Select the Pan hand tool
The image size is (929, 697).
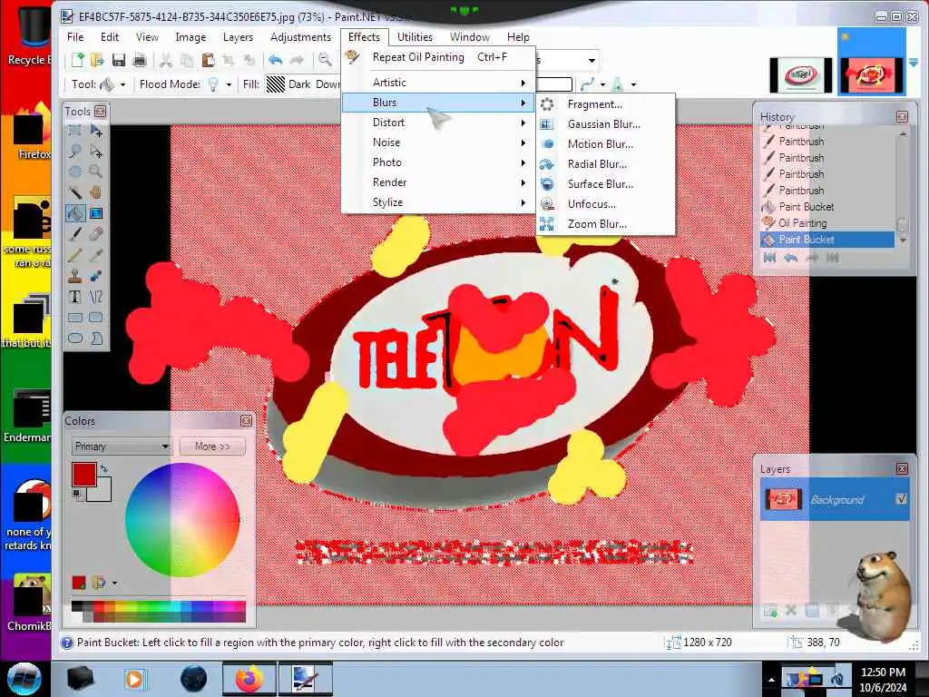click(95, 192)
